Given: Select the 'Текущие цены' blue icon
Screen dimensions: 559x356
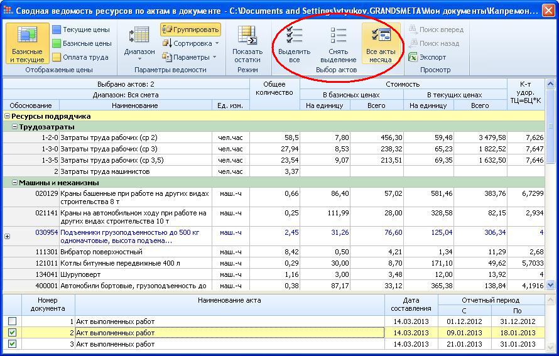Looking at the screenshot, I should tap(57, 30).
